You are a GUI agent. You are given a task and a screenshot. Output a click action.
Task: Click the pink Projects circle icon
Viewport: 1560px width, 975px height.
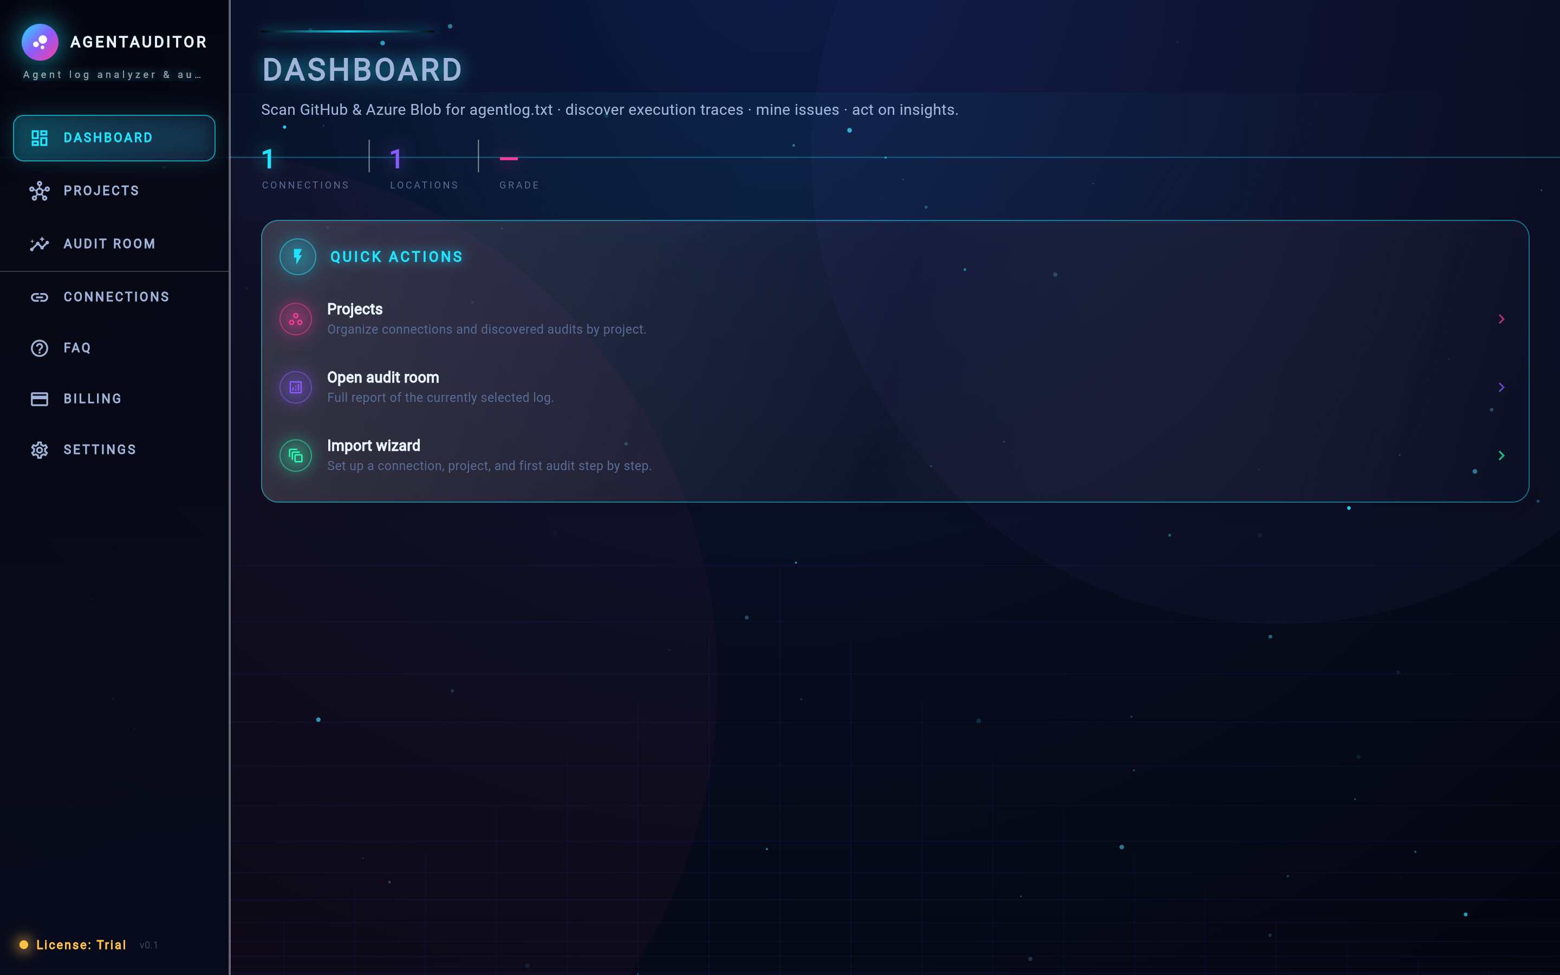click(x=296, y=319)
